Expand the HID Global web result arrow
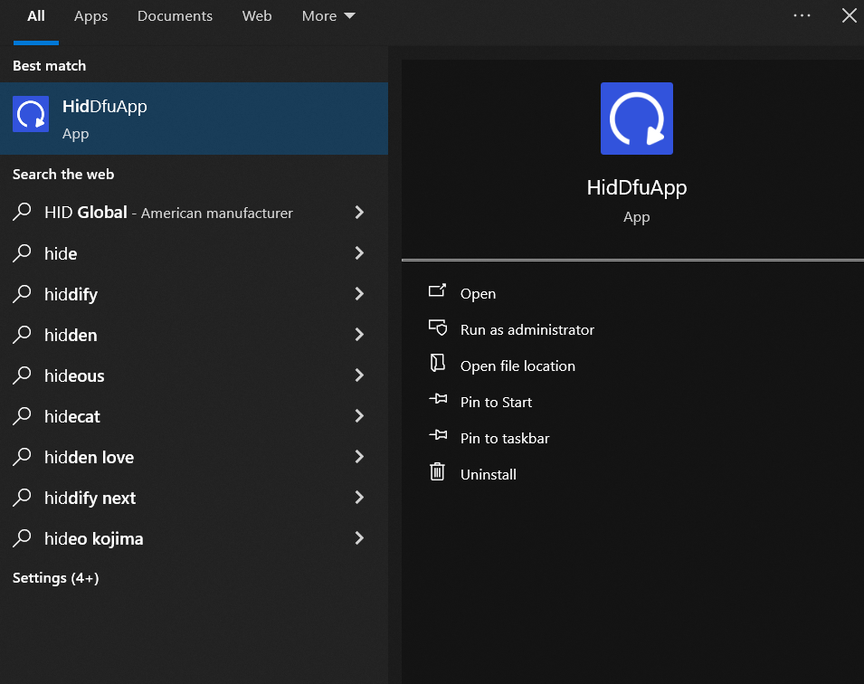Image resolution: width=864 pixels, height=684 pixels. click(x=359, y=213)
